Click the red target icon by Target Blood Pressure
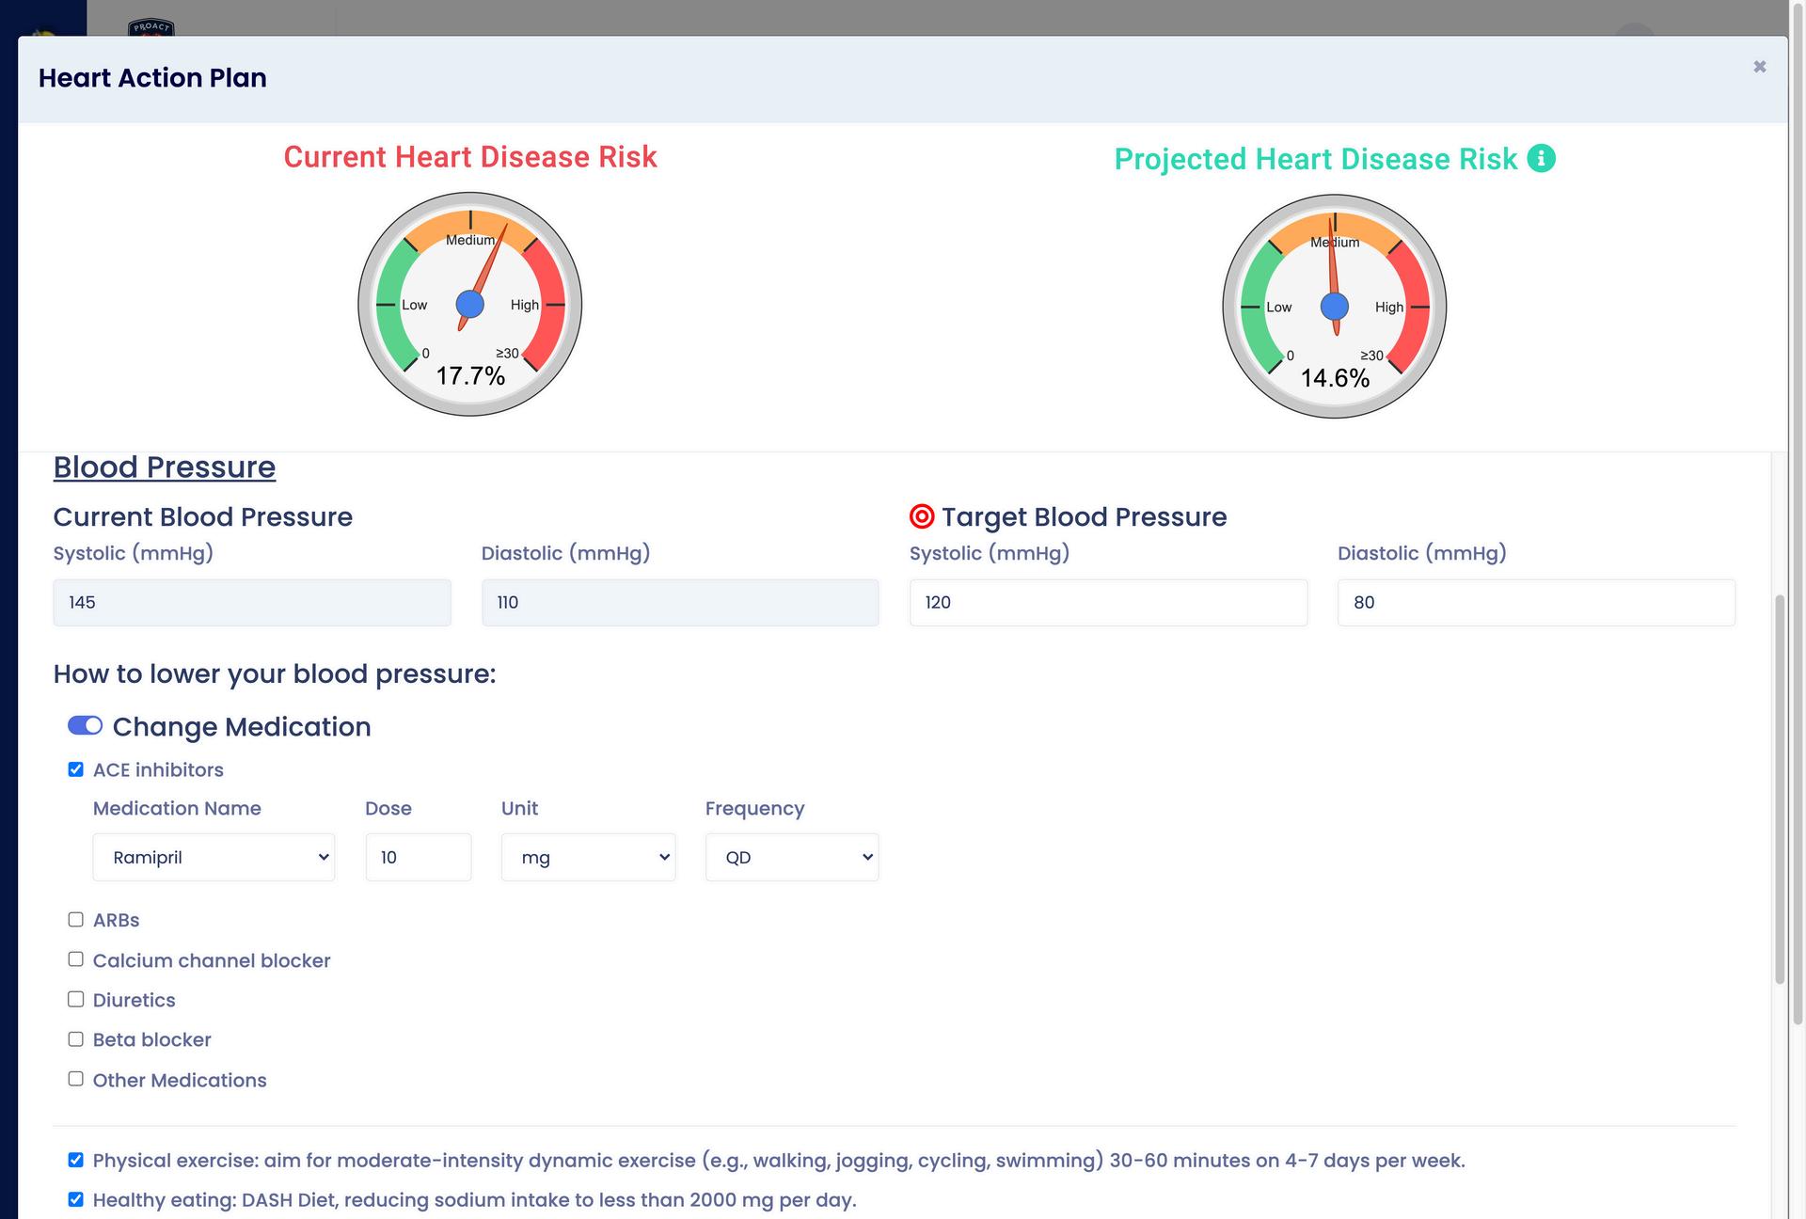Screen dimensions: 1806x1219 click(x=922, y=516)
